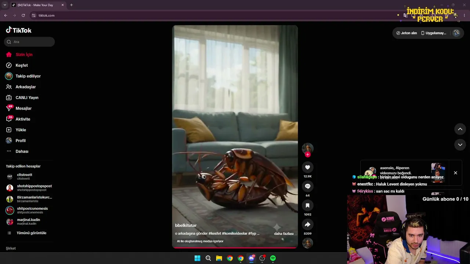Open Birzamanlaristekurc followed account
The height and width of the screenshot is (264, 470).
(29, 199)
